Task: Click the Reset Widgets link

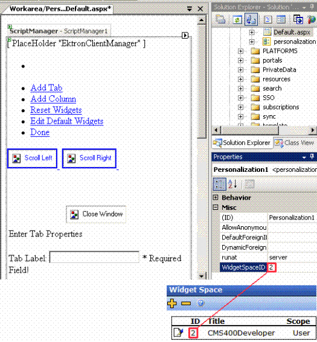Action: tap(56, 110)
